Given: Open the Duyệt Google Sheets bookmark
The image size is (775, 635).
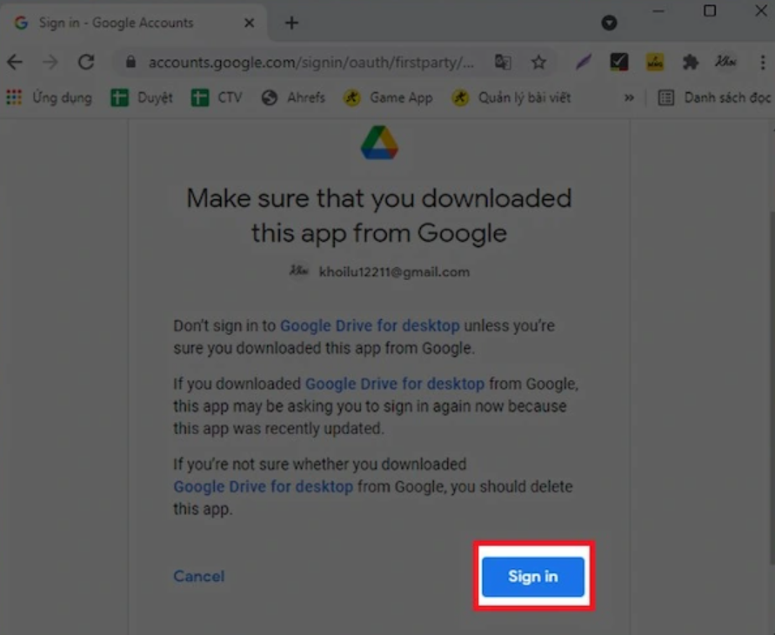Looking at the screenshot, I should (140, 97).
